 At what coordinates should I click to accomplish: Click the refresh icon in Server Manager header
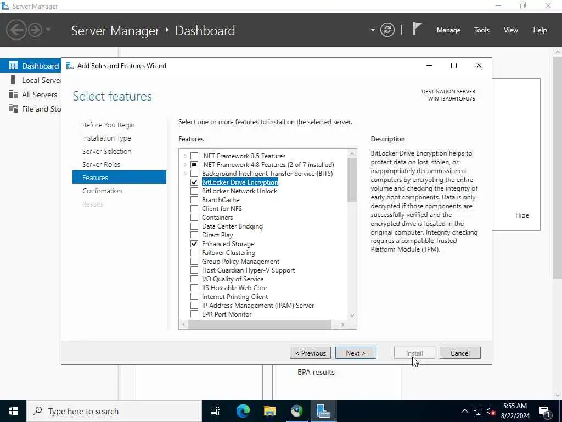(x=387, y=30)
